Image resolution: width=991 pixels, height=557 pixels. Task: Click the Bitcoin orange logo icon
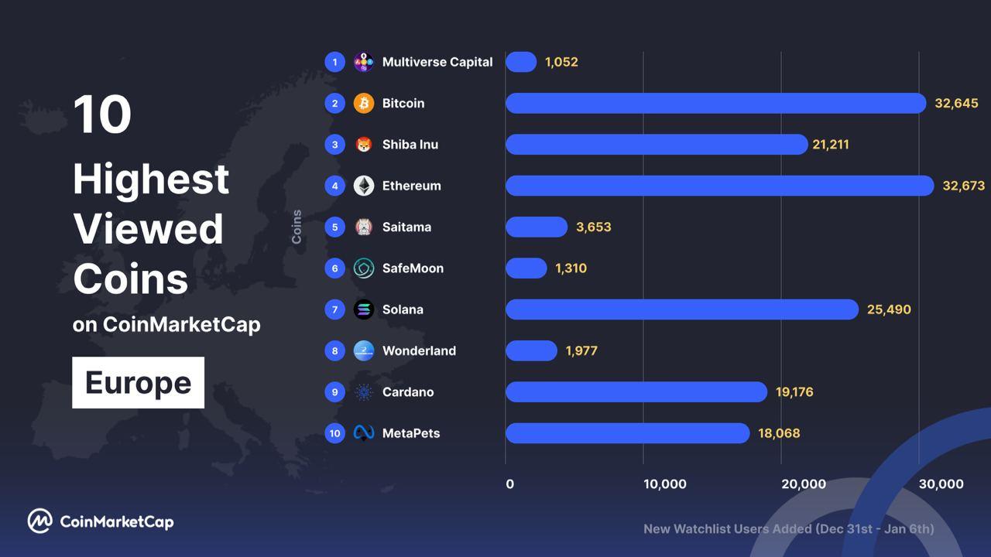click(364, 103)
